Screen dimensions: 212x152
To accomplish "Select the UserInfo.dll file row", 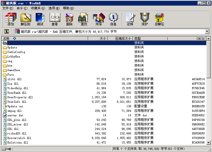I will tap(17, 102).
